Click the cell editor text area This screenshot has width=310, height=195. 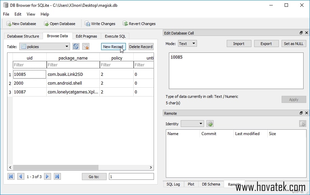pyautogui.click(x=236, y=71)
